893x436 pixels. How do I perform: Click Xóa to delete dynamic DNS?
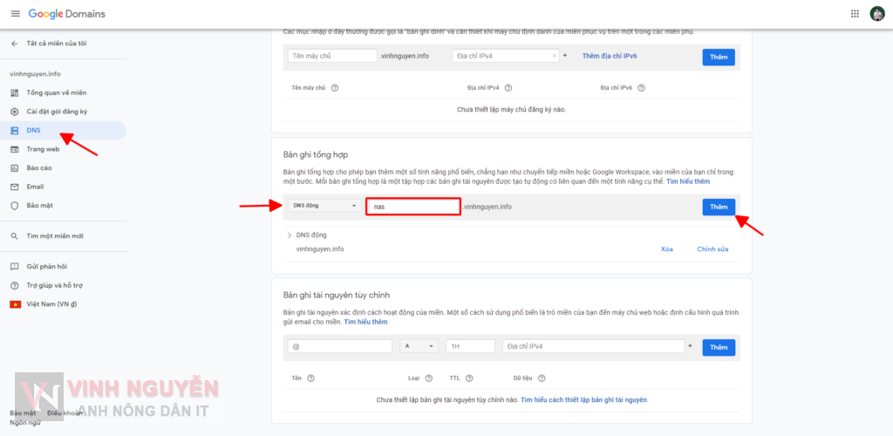[x=666, y=249]
